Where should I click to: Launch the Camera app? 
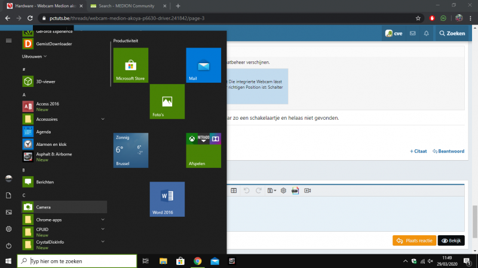click(x=64, y=207)
